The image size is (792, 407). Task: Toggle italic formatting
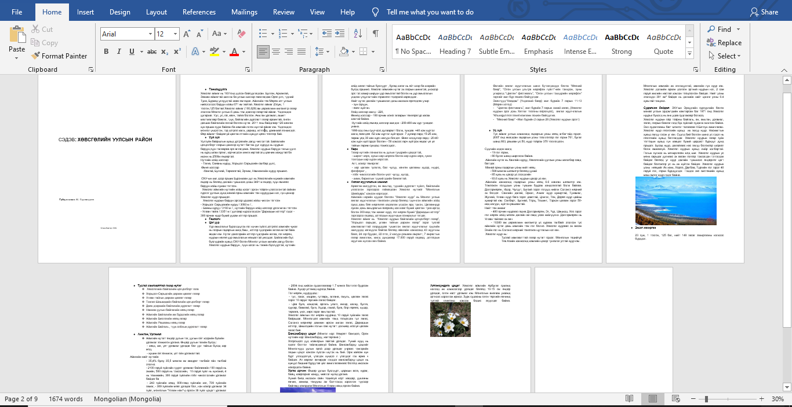[x=119, y=52]
